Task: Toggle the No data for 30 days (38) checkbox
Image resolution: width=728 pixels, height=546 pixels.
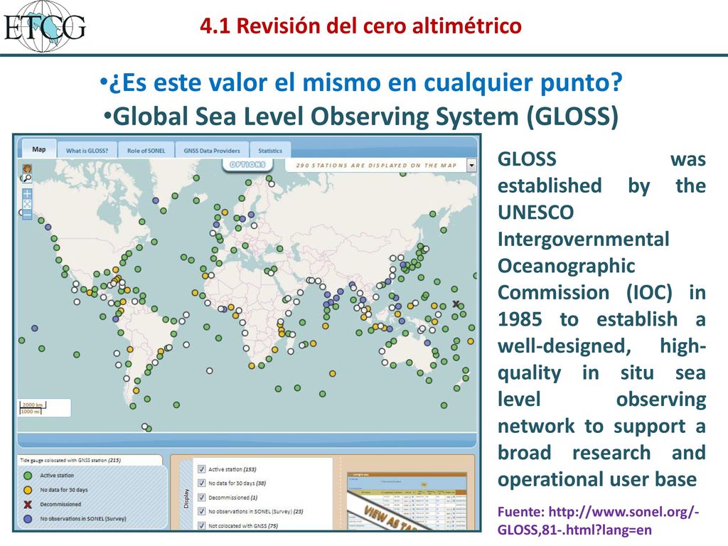Action: tap(201, 483)
